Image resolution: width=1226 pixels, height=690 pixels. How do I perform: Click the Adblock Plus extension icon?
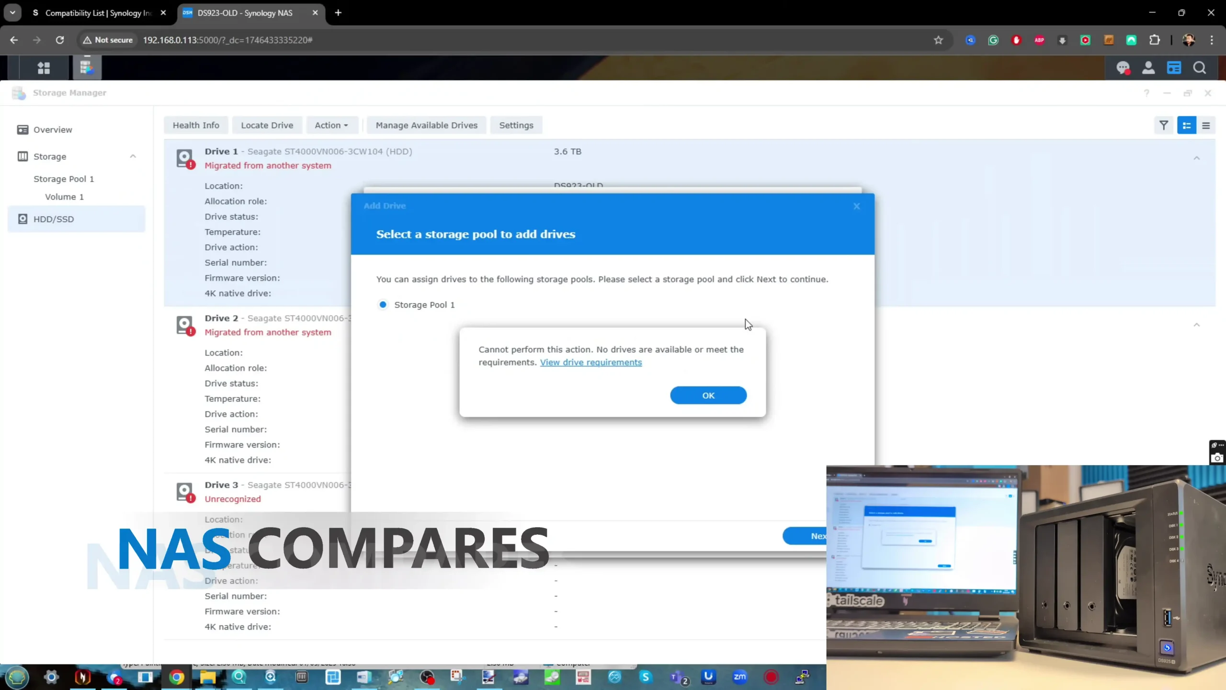[x=1039, y=40]
